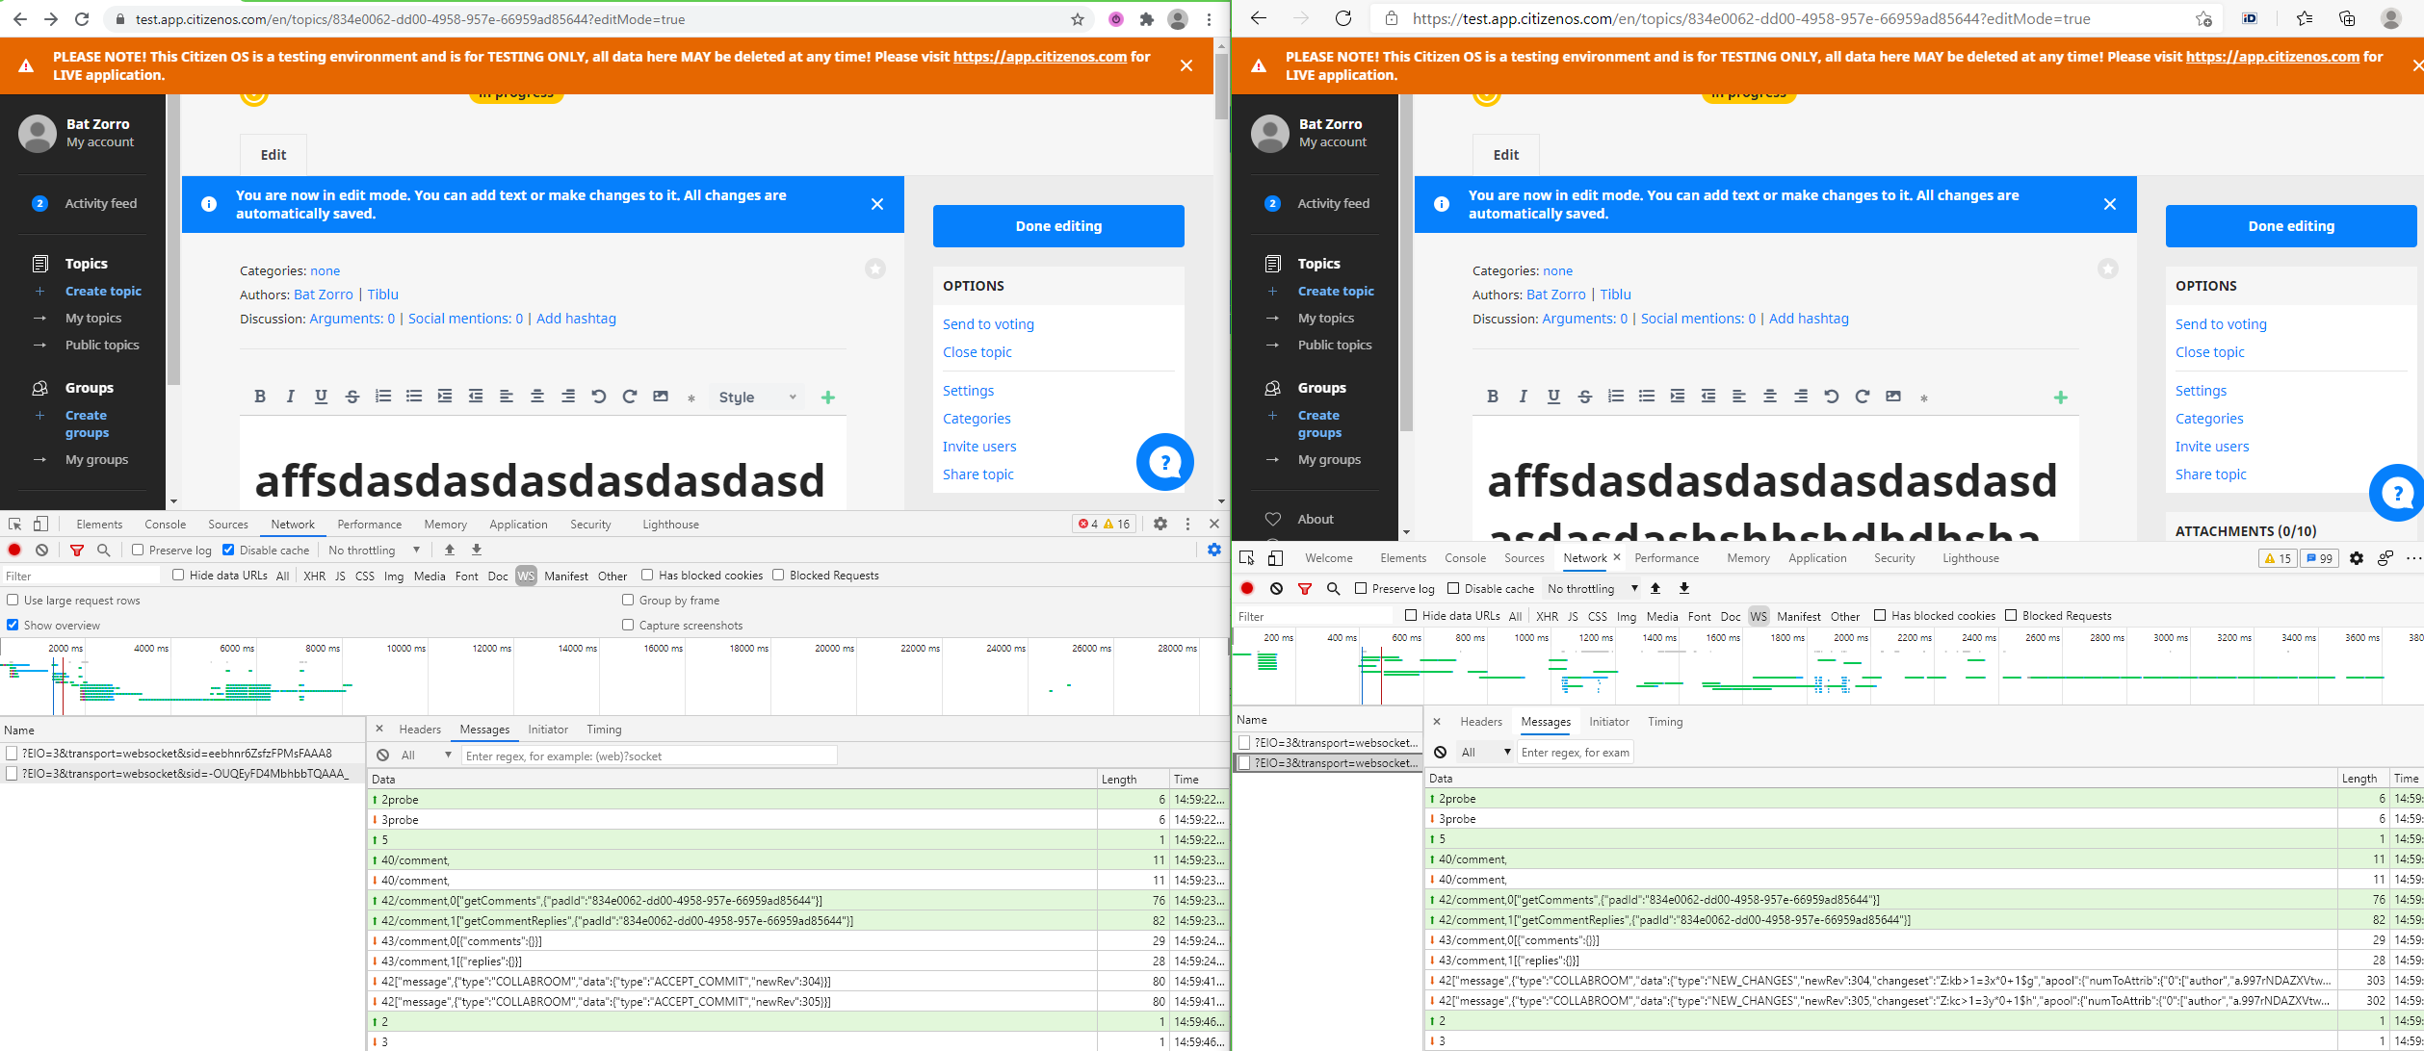This screenshot has height=1051, width=2424.
Task: Click the undo icon in the editor
Action: point(598,396)
